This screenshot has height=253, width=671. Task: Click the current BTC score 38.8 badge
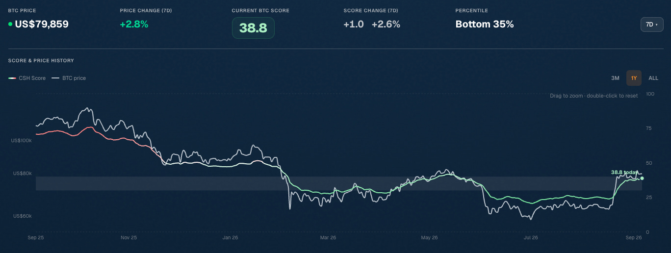tap(253, 28)
